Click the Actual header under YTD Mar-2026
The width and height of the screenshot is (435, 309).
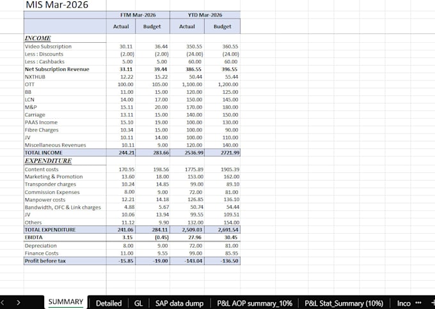tap(187, 26)
